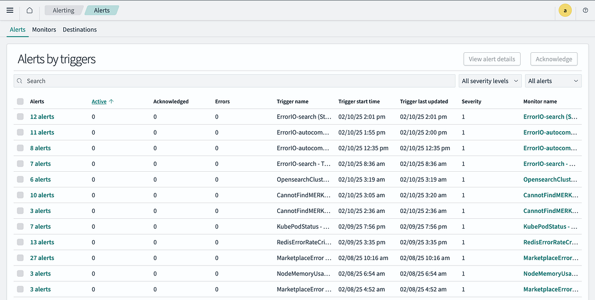Screen dimensions: 595x300
Task: Go to the home icon
Action: click(30, 10)
